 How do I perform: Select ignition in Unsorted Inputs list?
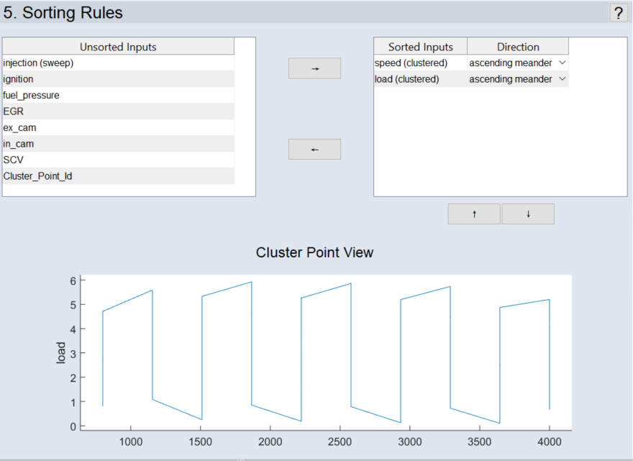point(118,79)
